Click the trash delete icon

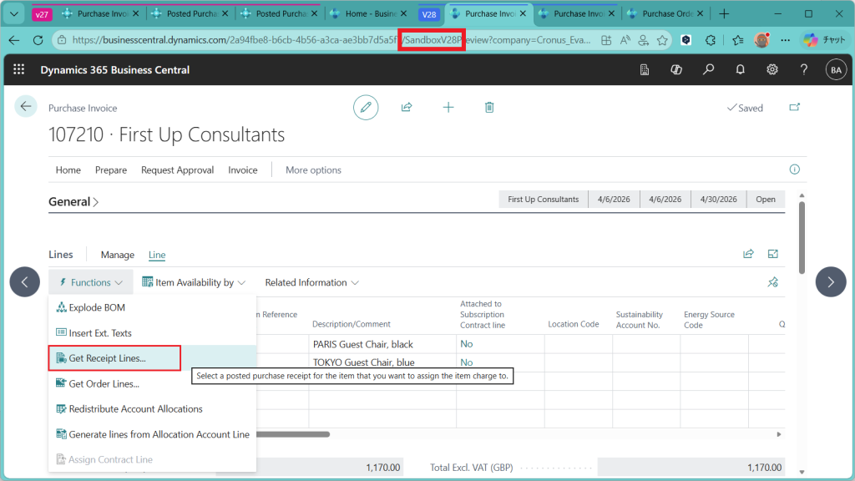(x=489, y=107)
